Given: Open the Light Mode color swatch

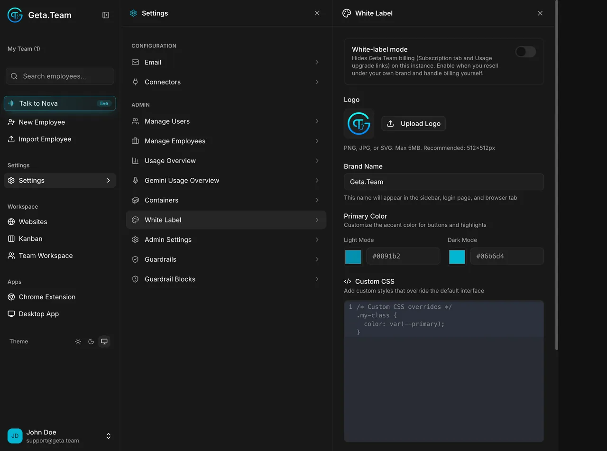Looking at the screenshot, I should pyautogui.click(x=353, y=257).
